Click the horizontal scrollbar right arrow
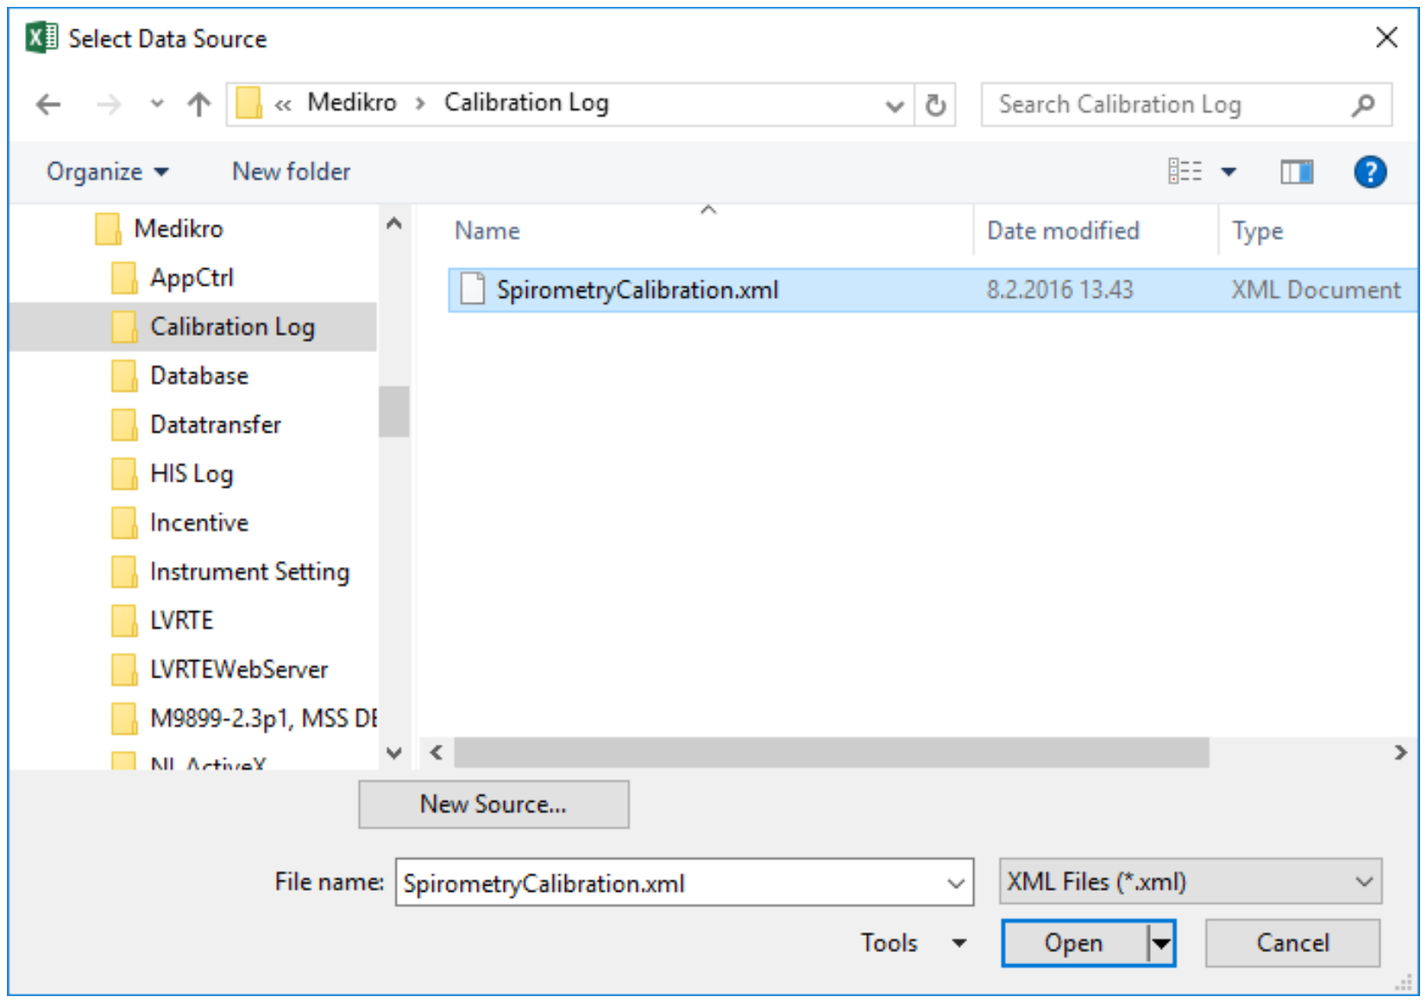This screenshot has width=1427, height=1003. 1400,753
